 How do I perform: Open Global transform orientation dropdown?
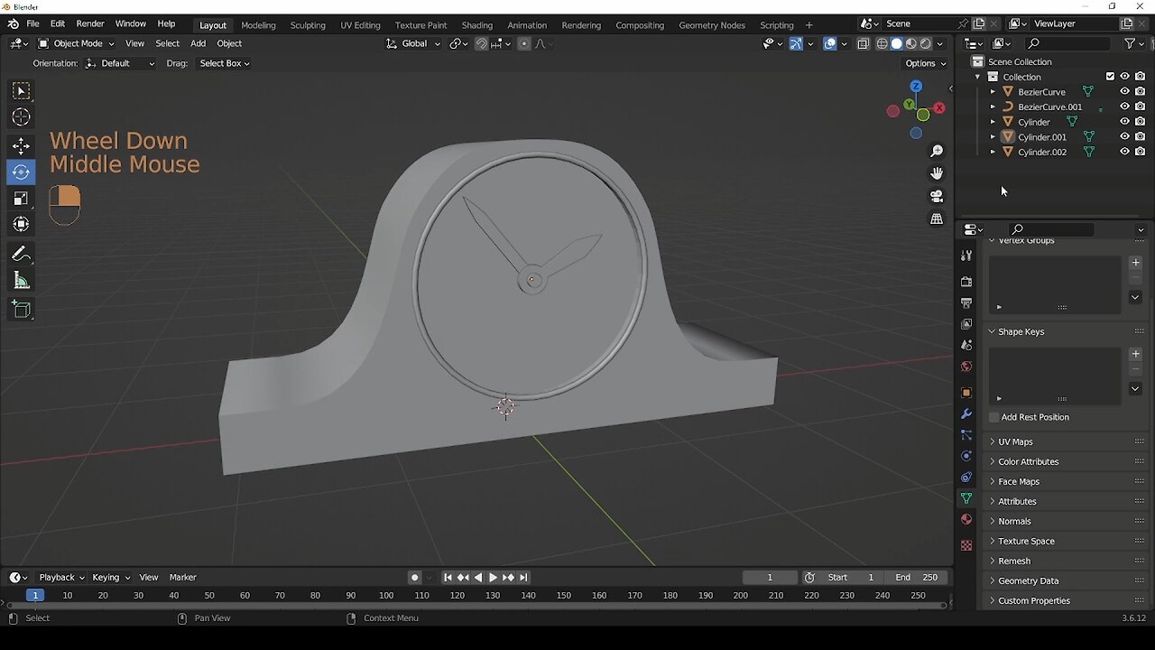[413, 43]
